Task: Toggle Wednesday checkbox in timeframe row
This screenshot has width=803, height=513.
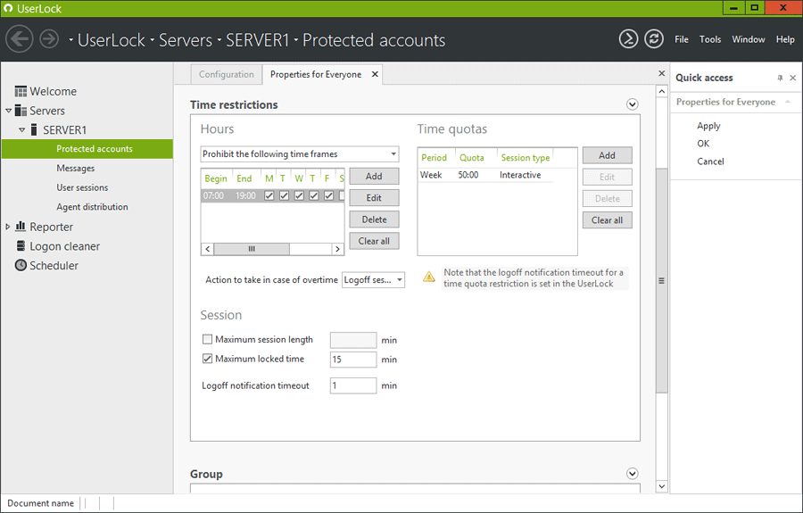Action: (299, 195)
